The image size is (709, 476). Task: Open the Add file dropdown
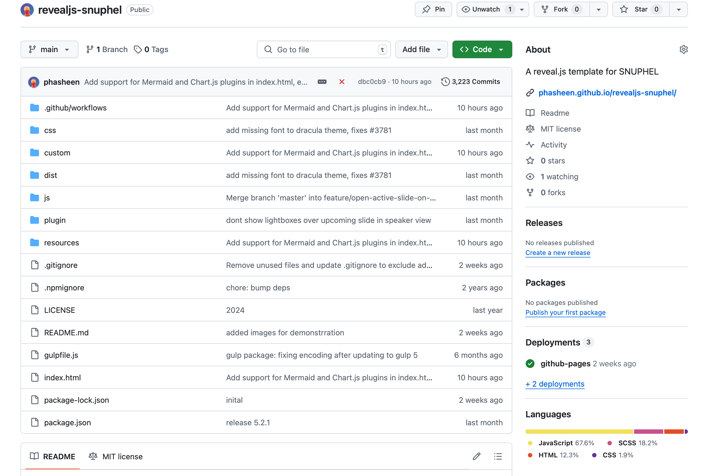(421, 49)
